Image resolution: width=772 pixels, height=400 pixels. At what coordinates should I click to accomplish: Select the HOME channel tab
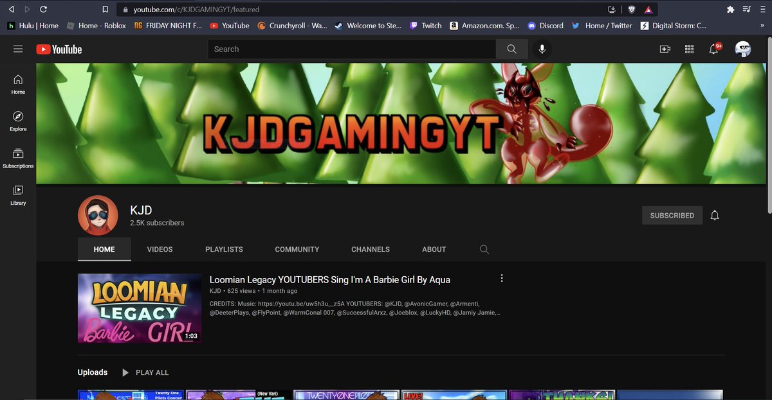tap(104, 249)
